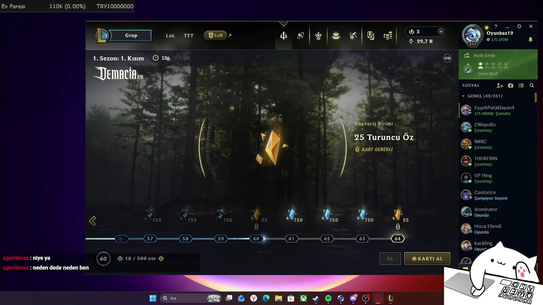Open File Explorer from the taskbar
The height and width of the screenshot is (305, 543).
pos(278,298)
